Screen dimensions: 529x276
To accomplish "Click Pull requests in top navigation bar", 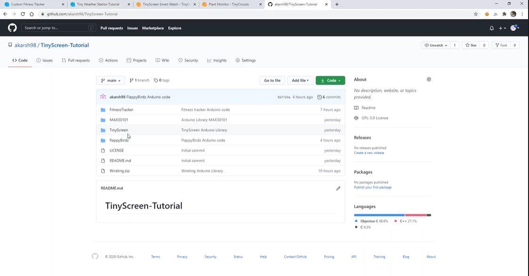I will tap(112, 28).
